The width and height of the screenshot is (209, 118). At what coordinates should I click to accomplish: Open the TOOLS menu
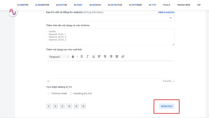166,5
